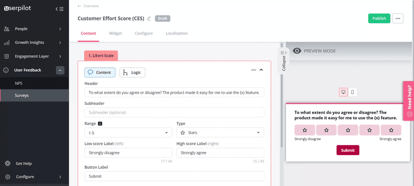Open the Range 1-5 dropdown
Screen dimensions: 414x186
coord(128,132)
